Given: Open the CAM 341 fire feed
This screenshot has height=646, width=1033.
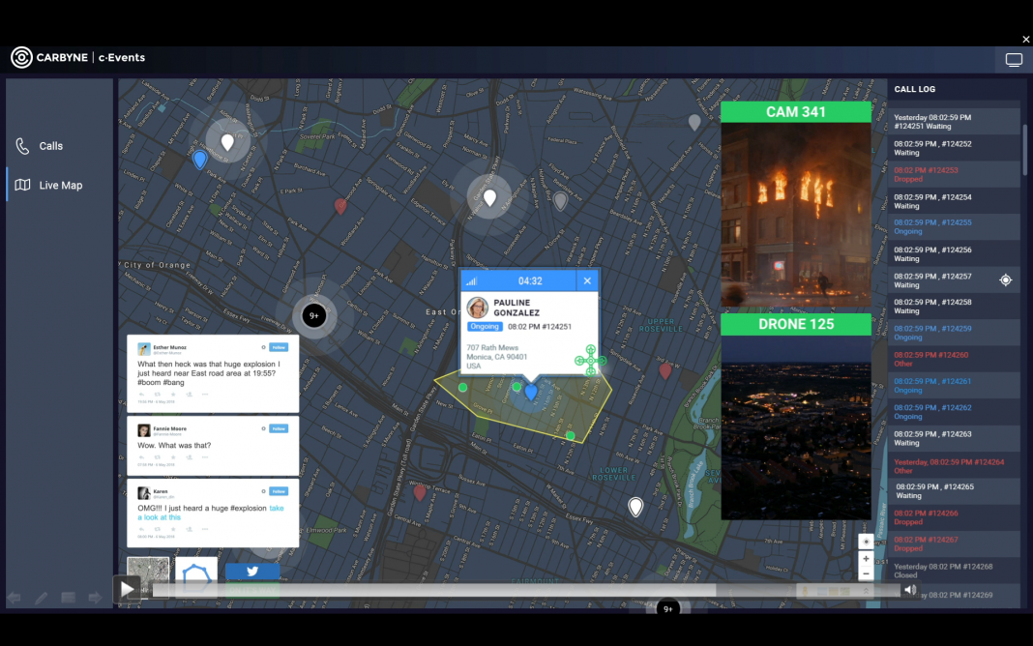Looking at the screenshot, I should tap(795, 205).
